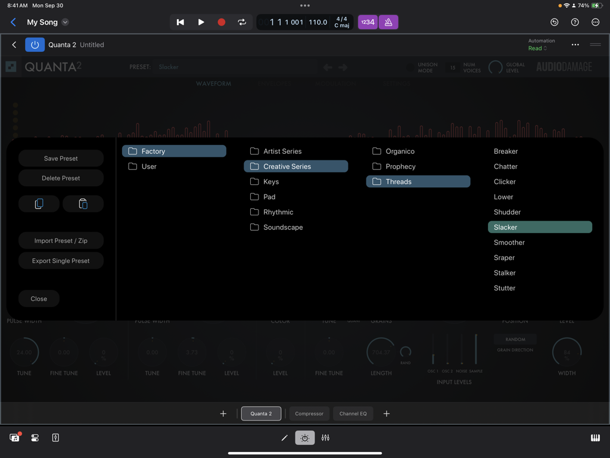Open the My Song title dropdown
This screenshot has width=610, height=458.
64,21
